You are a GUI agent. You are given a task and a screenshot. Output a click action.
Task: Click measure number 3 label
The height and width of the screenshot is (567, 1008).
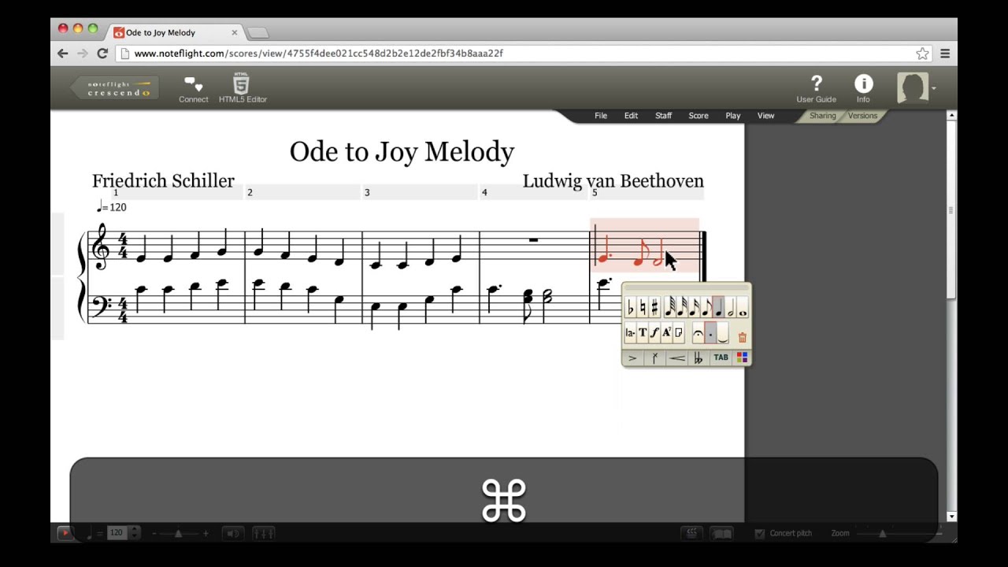point(367,192)
